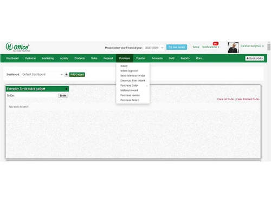The image size is (271, 203).
Task: Click the user profile photo
Action: pos(233,48)
